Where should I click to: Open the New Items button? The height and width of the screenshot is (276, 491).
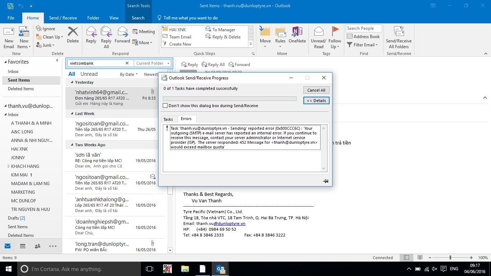tap(24, 37)
